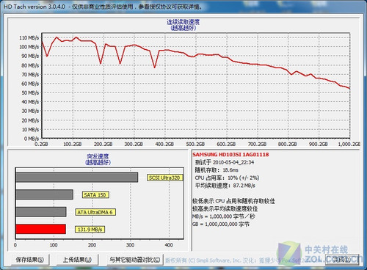Click the gray SCSI Ultra320 bar
Screen dimensions: 367x270
click(x=77, y=178)
